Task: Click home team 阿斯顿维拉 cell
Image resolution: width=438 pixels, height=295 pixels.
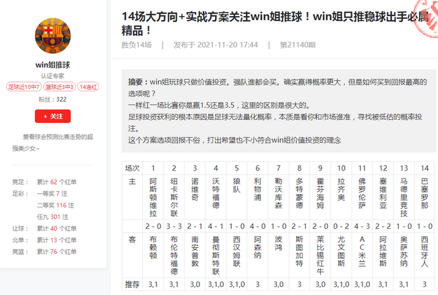Action: pos(153,197)
